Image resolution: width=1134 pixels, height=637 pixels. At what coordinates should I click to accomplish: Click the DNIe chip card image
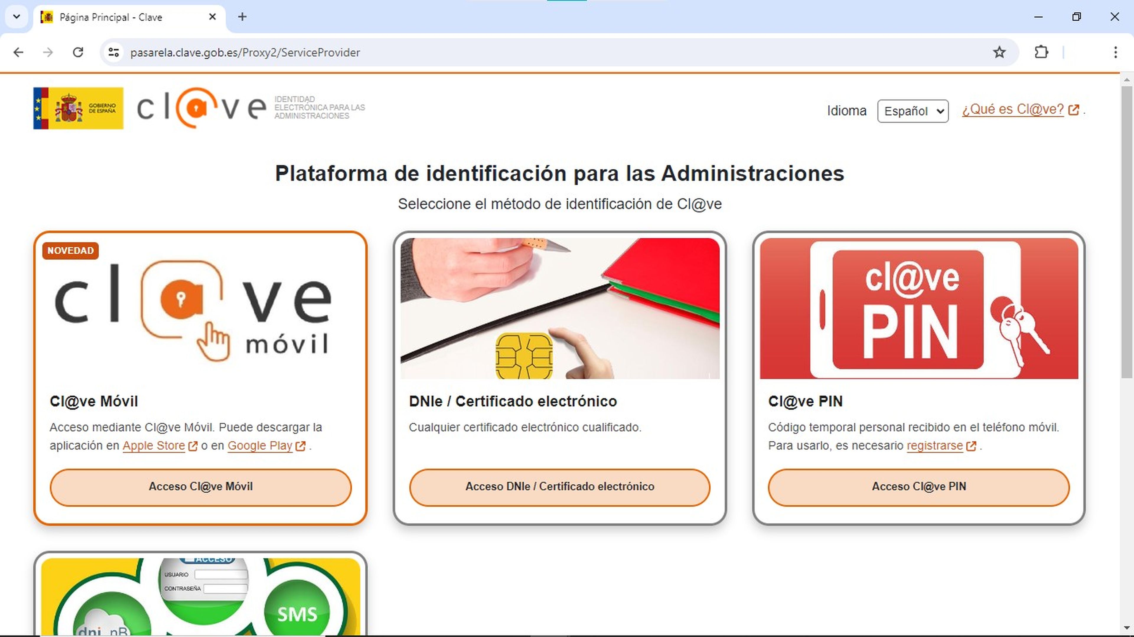[560, 308]
